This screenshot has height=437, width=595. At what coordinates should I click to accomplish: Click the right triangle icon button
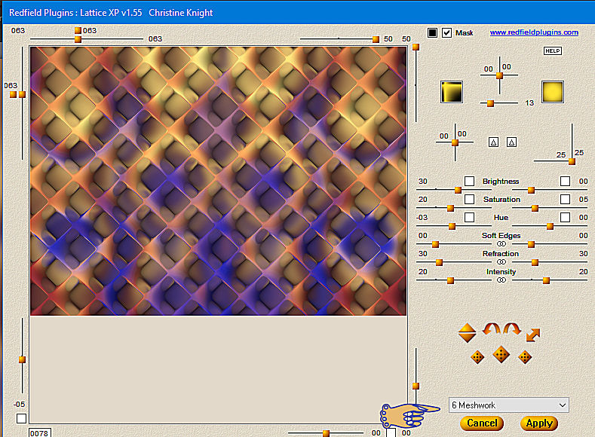511,142
